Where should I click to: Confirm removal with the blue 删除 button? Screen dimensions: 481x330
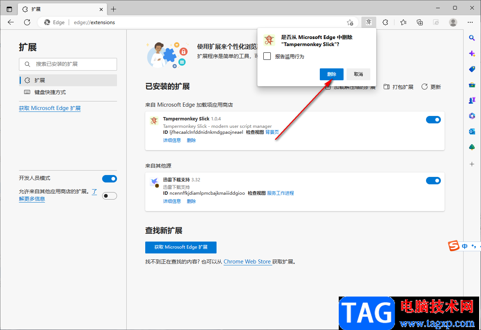point(332,74)
